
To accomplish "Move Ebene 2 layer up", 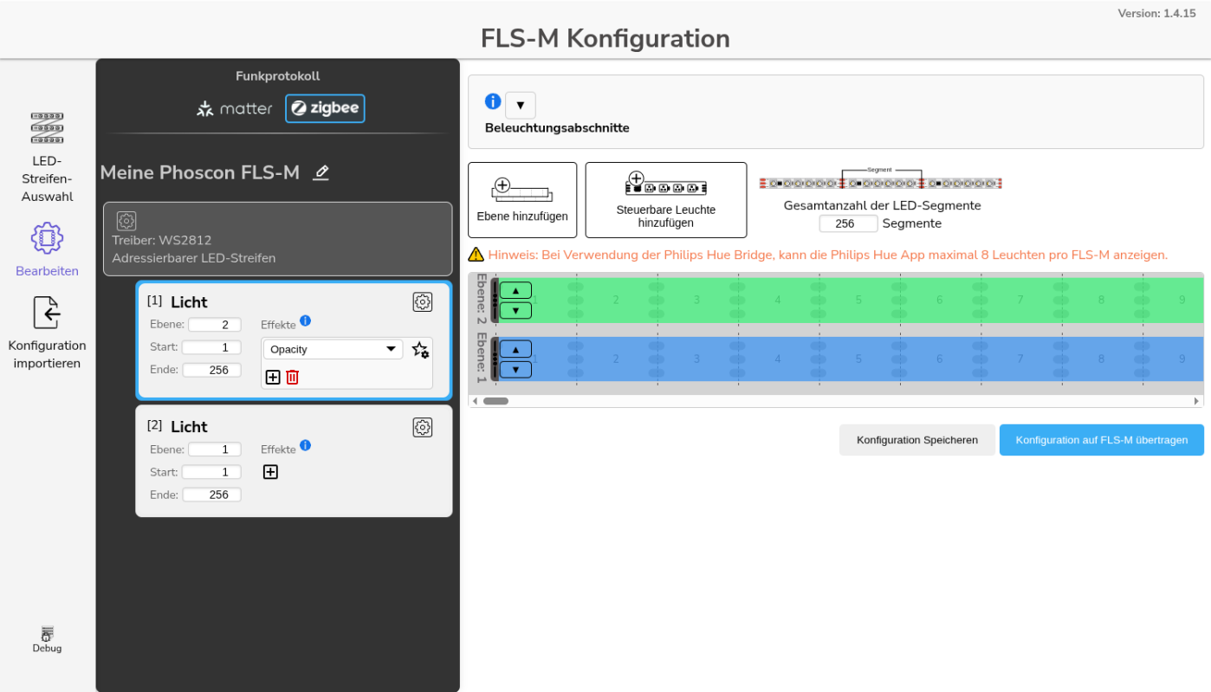I will click(515, 290).
